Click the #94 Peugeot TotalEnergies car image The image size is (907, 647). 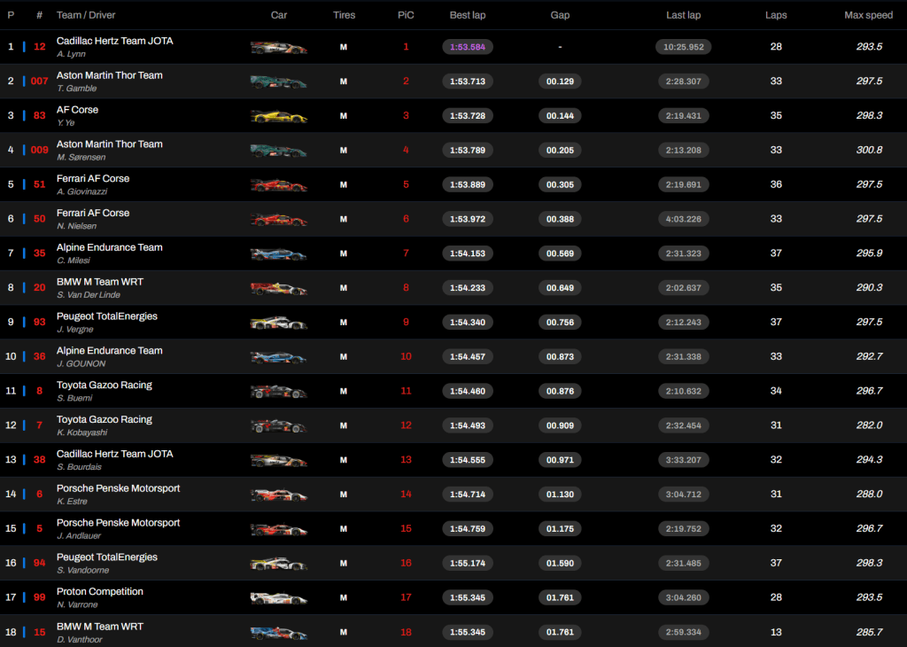tap(278, 564)
